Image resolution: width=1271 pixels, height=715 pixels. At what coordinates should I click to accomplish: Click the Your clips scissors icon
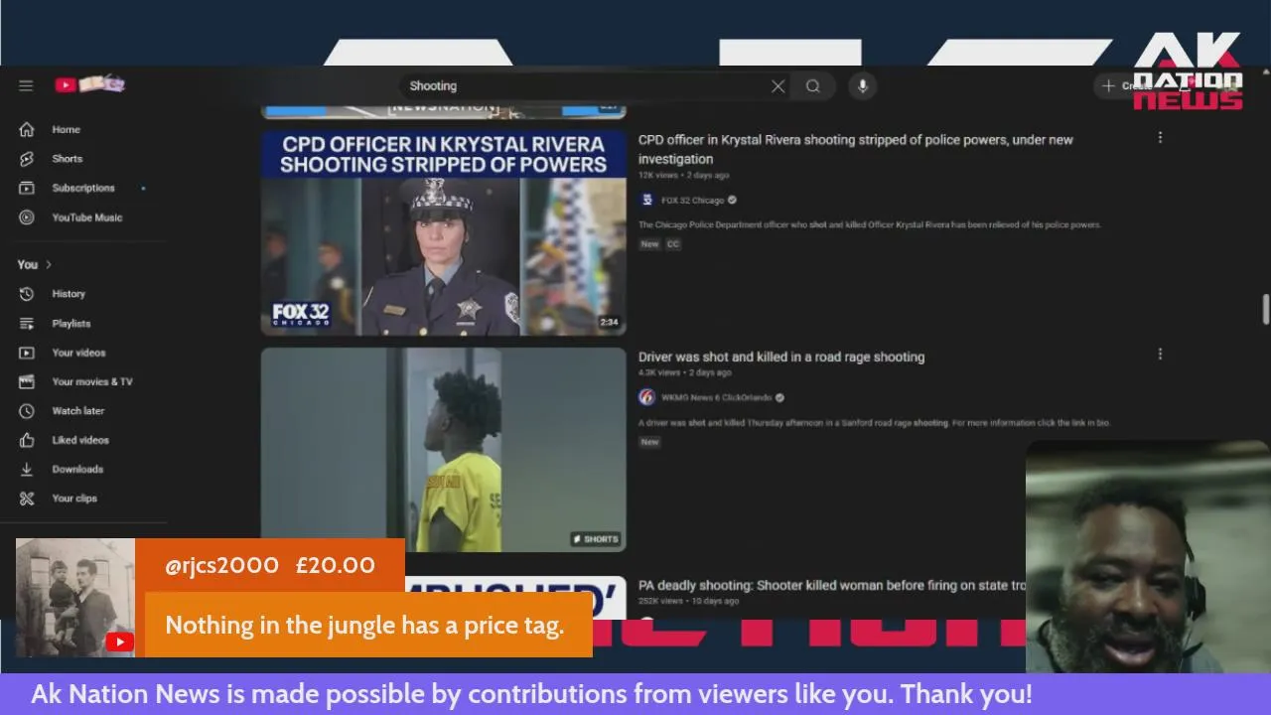coord(27,499)
